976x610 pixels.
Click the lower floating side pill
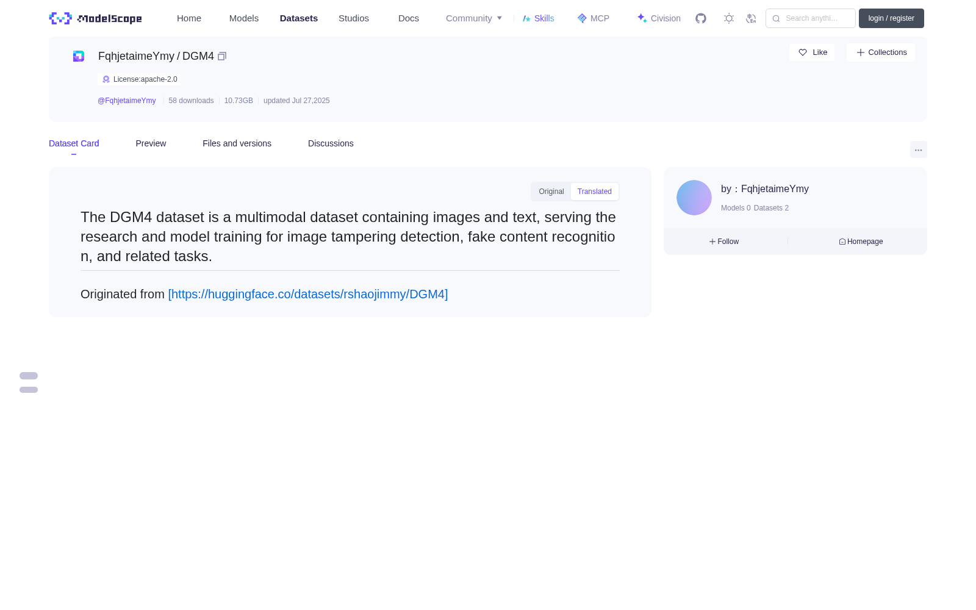(x=29, y=390)
